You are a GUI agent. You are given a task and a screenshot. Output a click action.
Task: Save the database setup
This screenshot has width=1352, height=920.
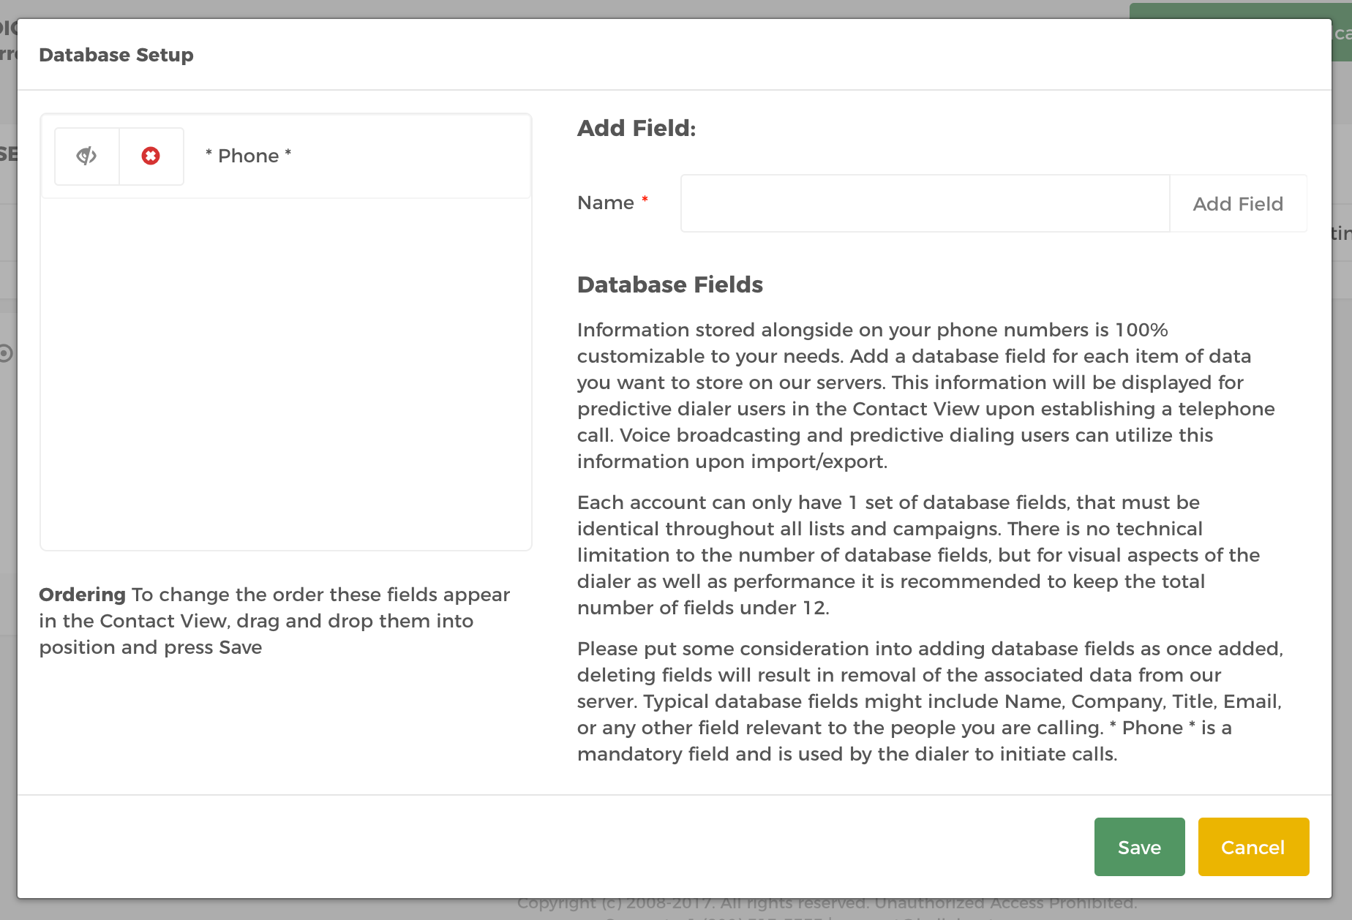tap(1139, 847)
